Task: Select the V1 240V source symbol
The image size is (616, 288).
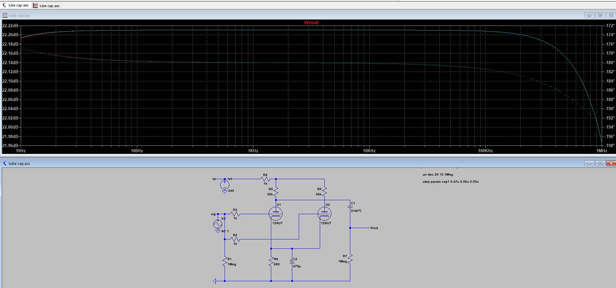Action: coord(225,185)
